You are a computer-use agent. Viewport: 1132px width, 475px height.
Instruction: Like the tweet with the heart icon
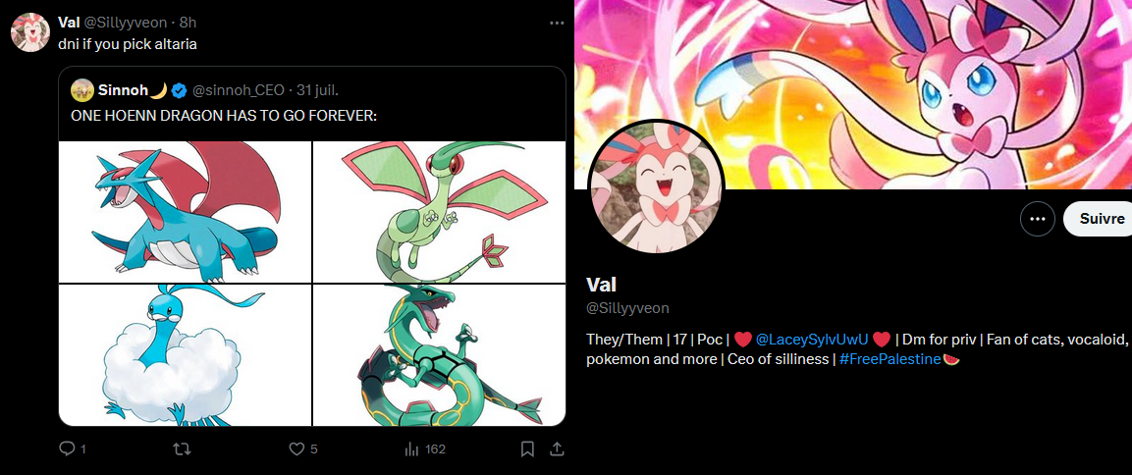tap(296, 449)
